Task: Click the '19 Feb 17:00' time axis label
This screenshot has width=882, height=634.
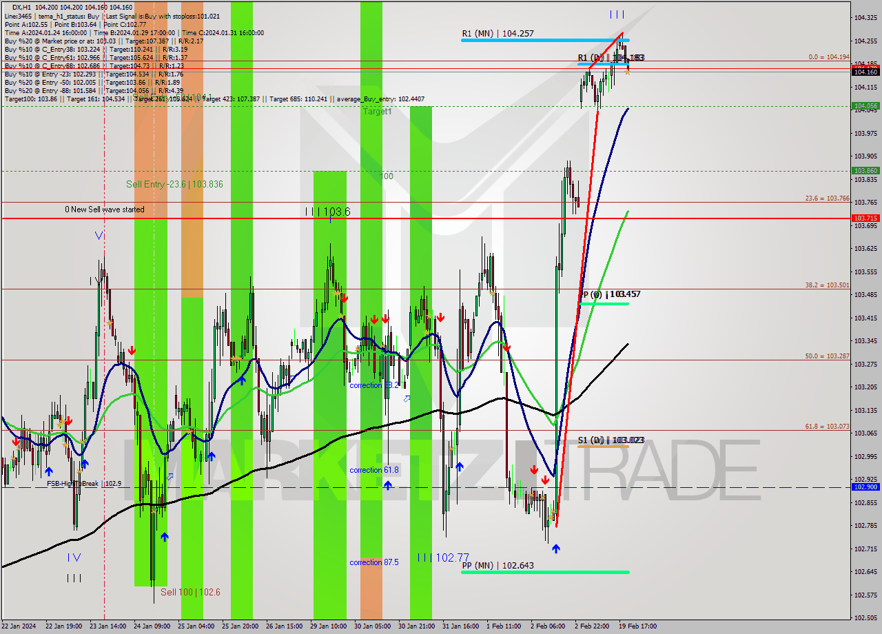Action: pyautogui.click(x=637, y=626)
